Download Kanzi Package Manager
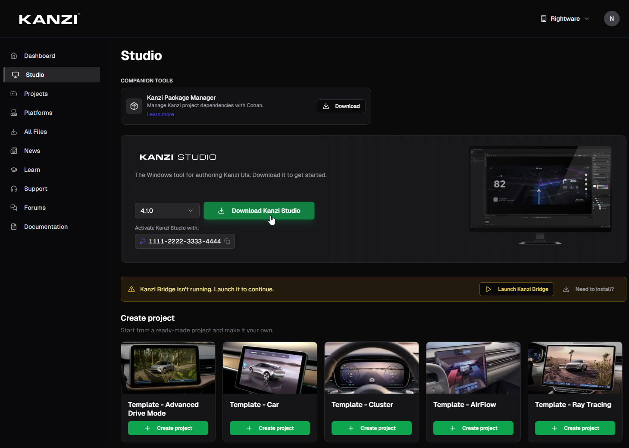The image size is (629, 448). pos(341,106)
